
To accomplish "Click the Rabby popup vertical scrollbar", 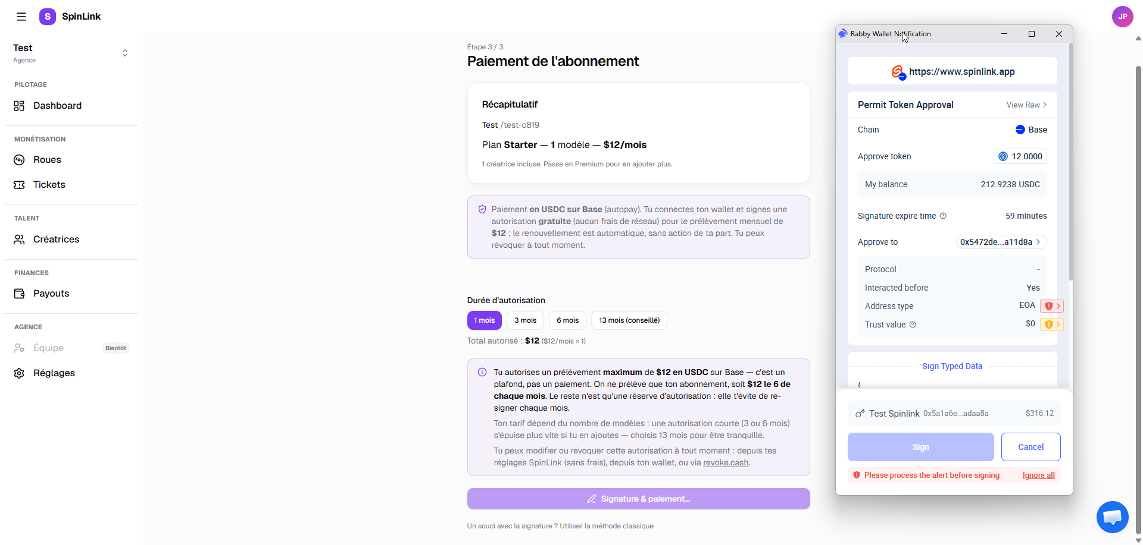I will click(1071, 160).
